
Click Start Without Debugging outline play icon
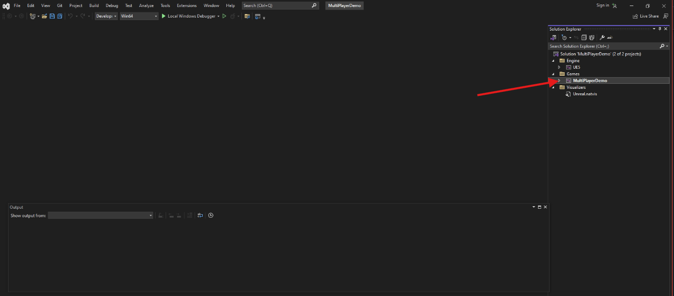[x=224, y=16]
